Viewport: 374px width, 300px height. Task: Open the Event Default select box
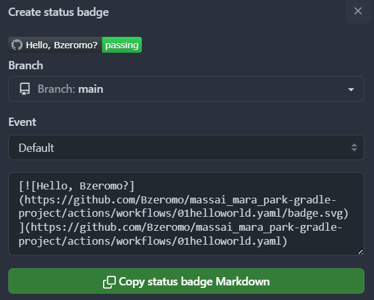[x=186, y=147]
